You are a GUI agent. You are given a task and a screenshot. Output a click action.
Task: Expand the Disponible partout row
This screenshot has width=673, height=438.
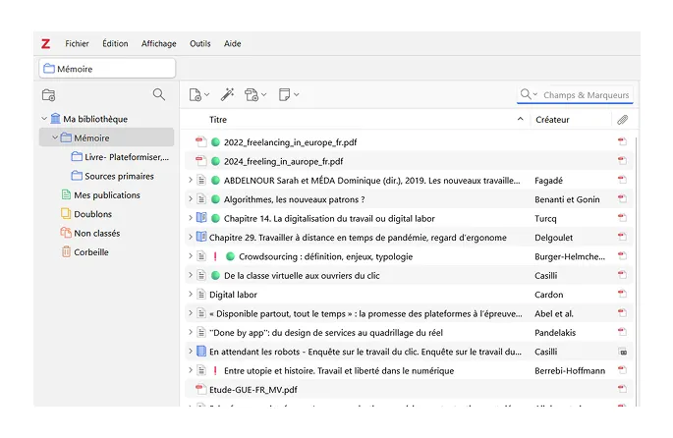pyautogui.click(x=191, y=313)
